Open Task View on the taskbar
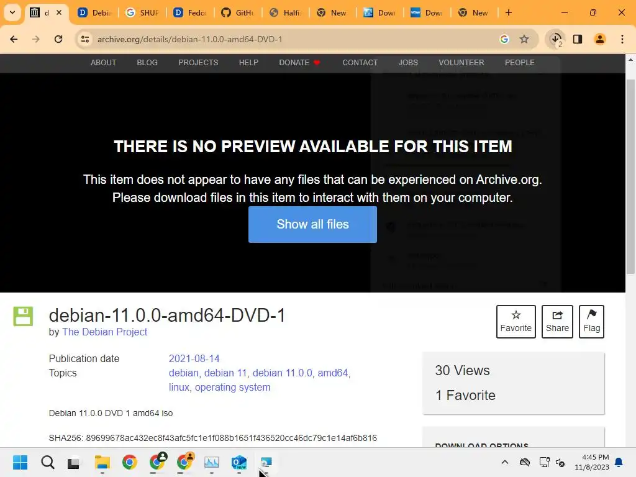Screen dimensions: 636x477 tap(74, 462)
